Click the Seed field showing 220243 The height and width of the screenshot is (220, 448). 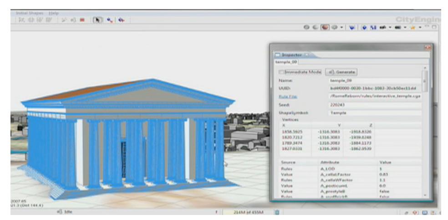pos(374,105)
